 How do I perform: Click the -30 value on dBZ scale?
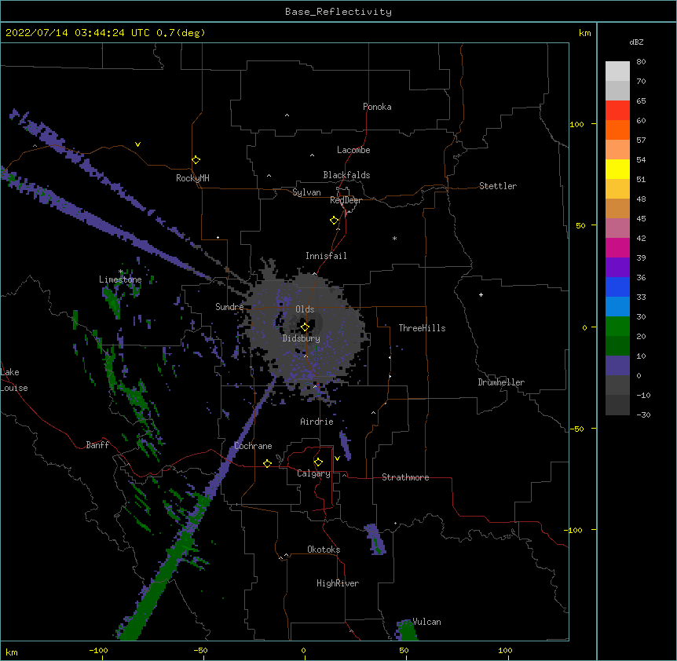click(643, 414)
